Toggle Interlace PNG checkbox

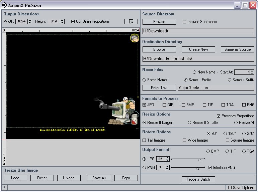[x=210, y=168]
